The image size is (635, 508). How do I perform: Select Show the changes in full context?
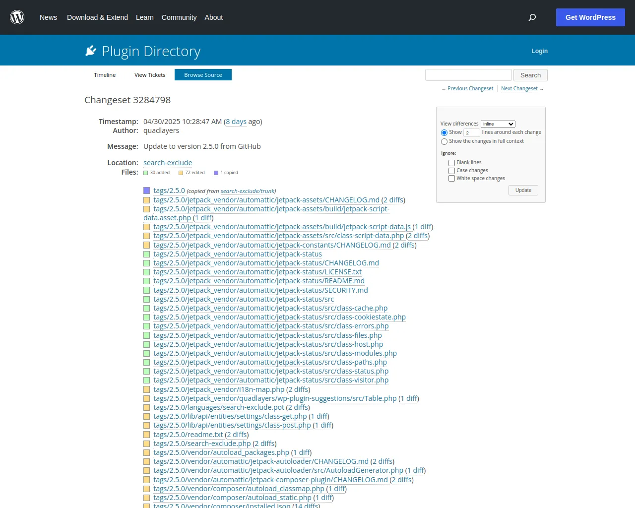(x=444, y=141)
